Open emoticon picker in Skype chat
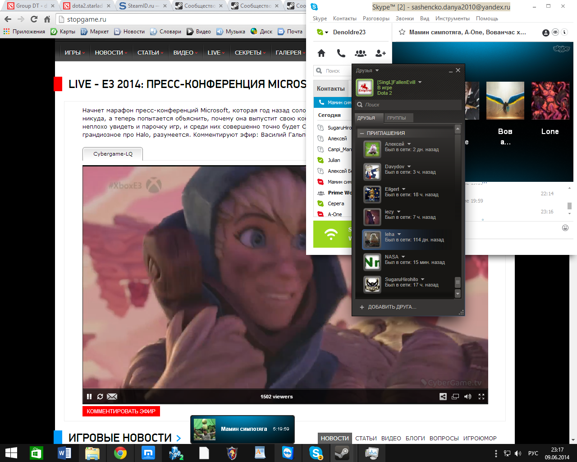Viewport: 577px width, 462px height. click(565, 228)
